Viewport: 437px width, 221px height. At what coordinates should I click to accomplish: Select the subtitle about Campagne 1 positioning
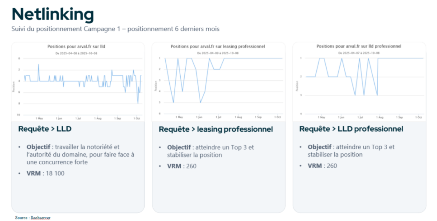(115, 29)
